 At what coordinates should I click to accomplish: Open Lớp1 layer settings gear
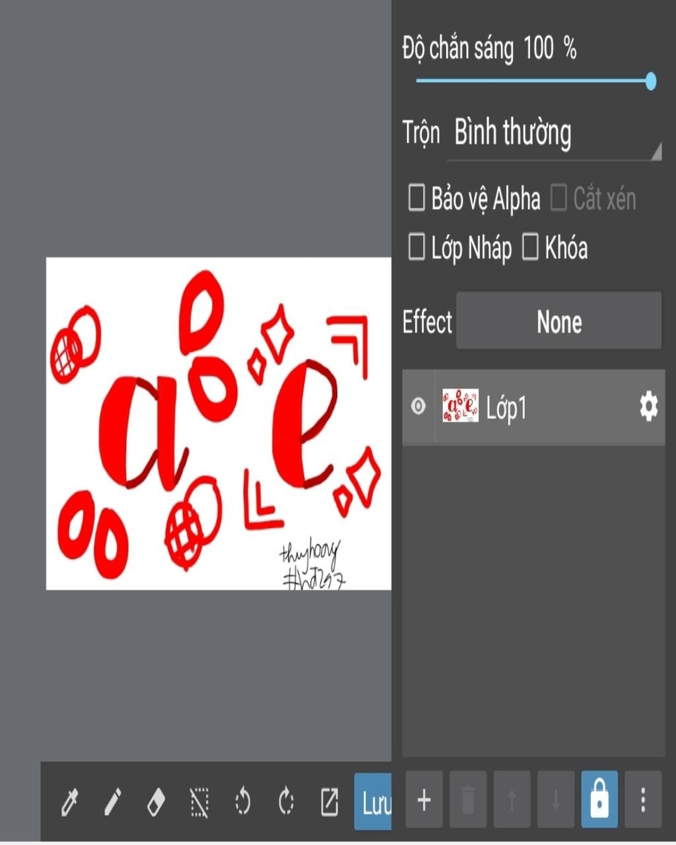pos(648,407)
